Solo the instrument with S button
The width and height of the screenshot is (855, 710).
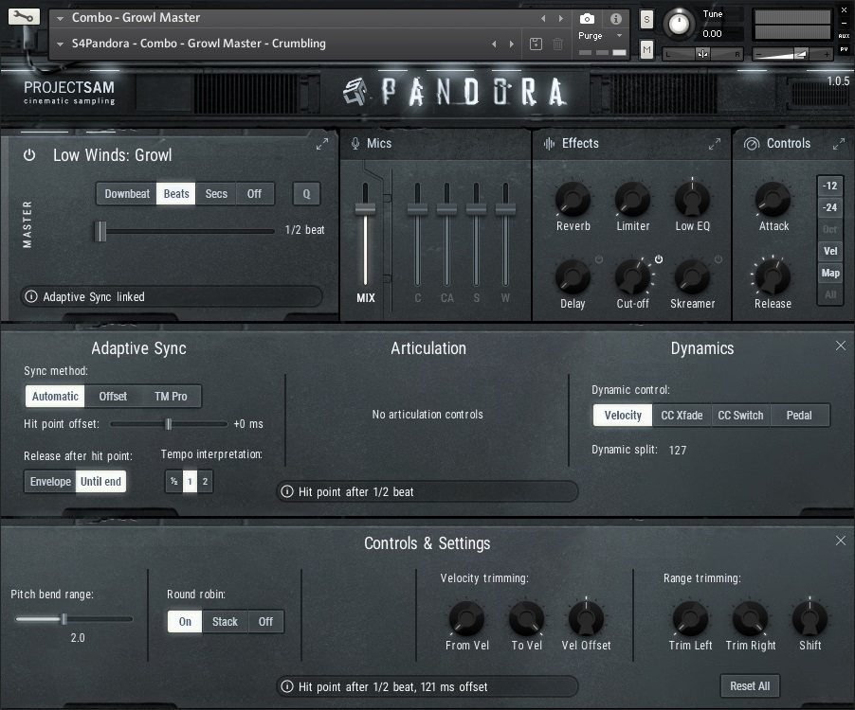pos(646,20)
